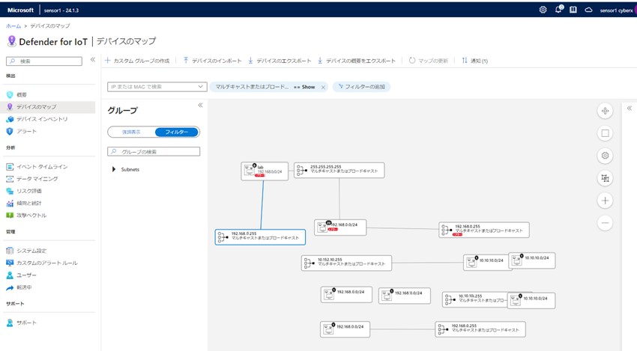
Task: Click the square selection icon on the map
Action: pos(605,133)
